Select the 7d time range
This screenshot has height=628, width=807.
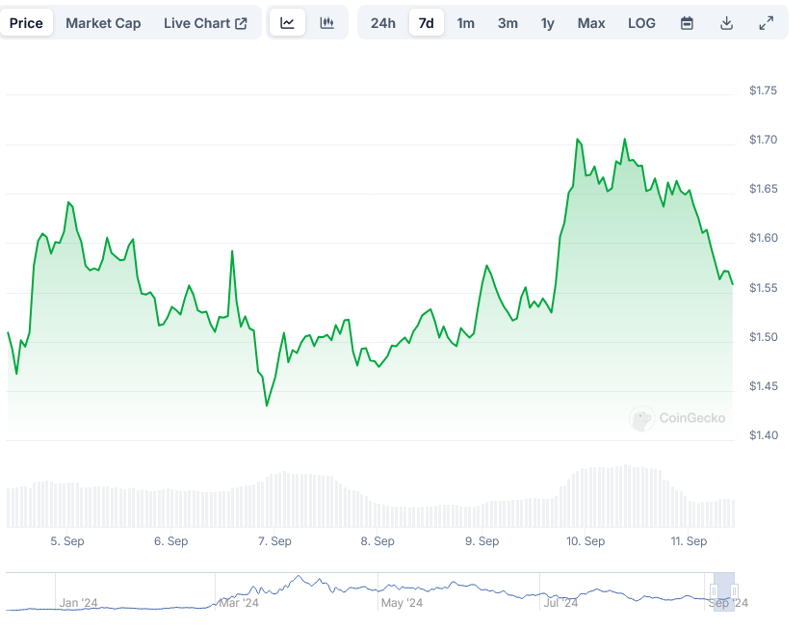427,23
